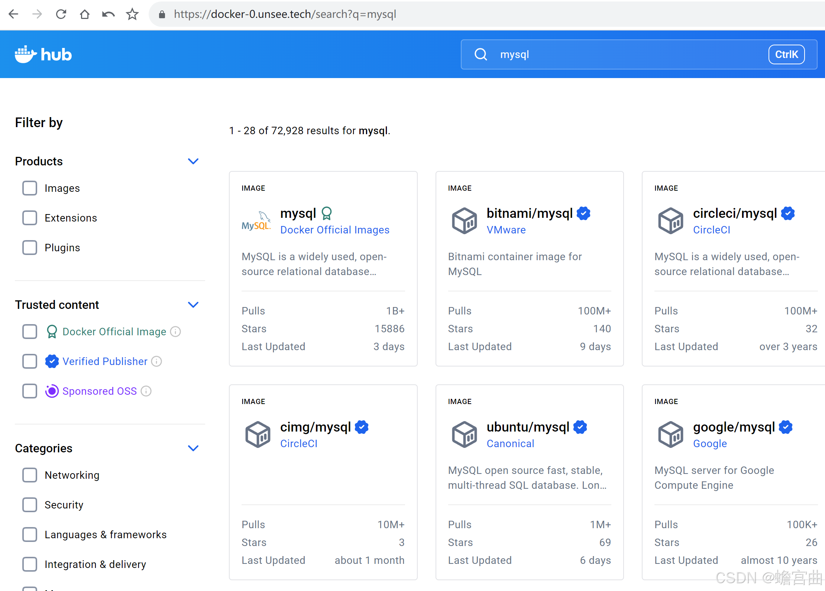Reload the page with refresh icon
The image size is (825, 591).
61,14
